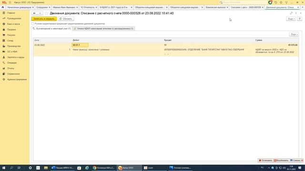Open the 1C main menu hamburger
Viewport: 305px width, 171px height.
point(10,2)
